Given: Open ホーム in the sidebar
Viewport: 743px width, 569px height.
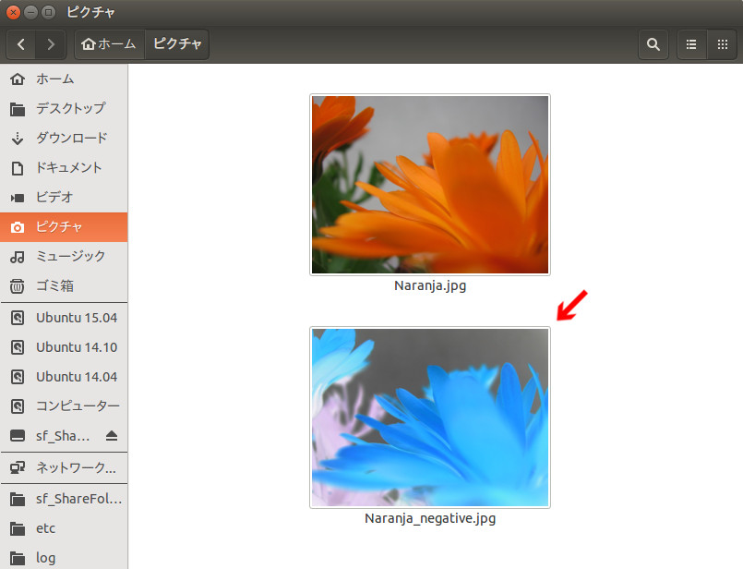Looking at the screenshot, I should [x=64, y=79].
